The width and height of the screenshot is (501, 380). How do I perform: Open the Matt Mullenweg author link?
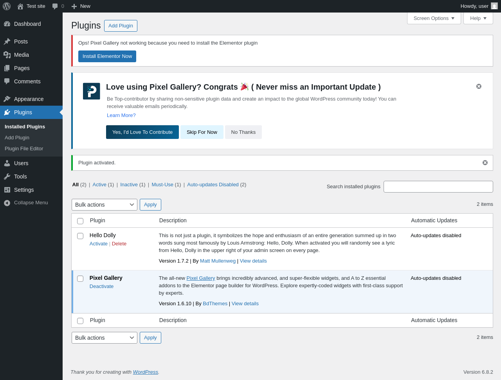click(218, 261)
